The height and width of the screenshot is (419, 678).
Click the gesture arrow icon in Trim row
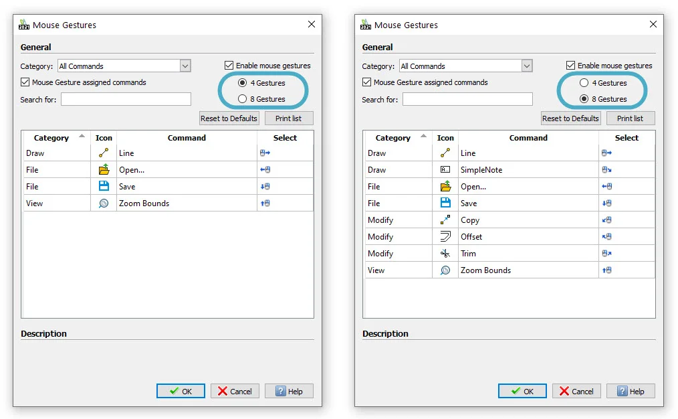[x=607, y=254]
